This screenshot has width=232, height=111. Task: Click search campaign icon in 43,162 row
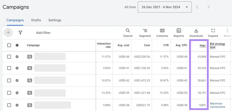tap(30, 68)
